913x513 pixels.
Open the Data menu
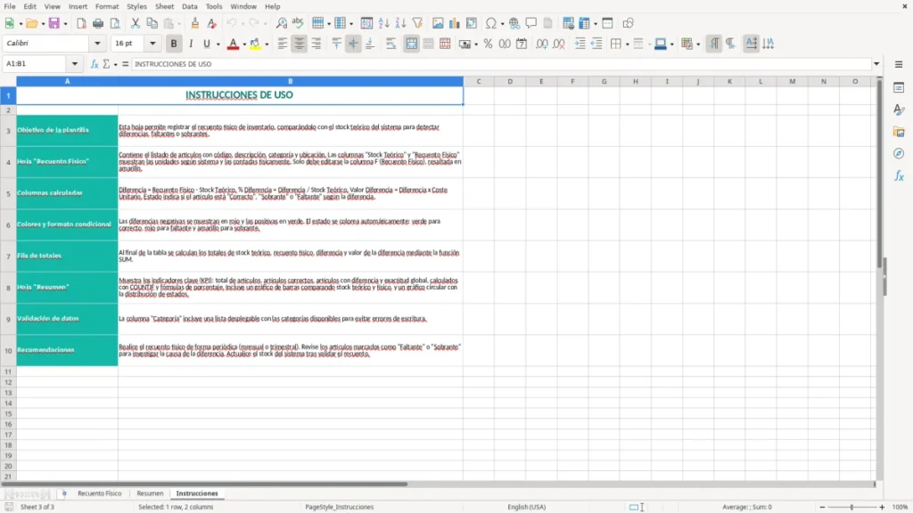pyautogui.click(x=189, y=6)
